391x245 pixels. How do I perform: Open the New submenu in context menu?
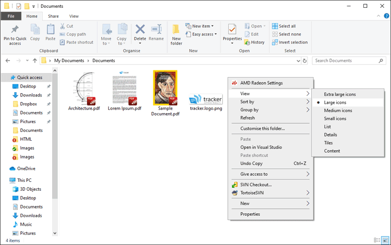coord(271,204)
